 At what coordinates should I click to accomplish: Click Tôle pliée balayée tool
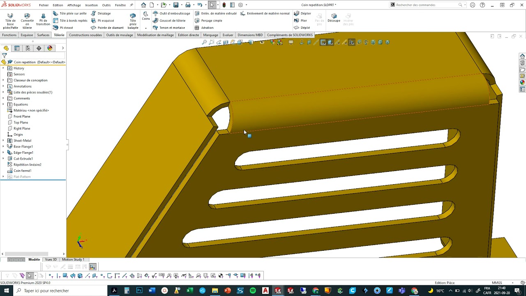[x=133, y=21]
